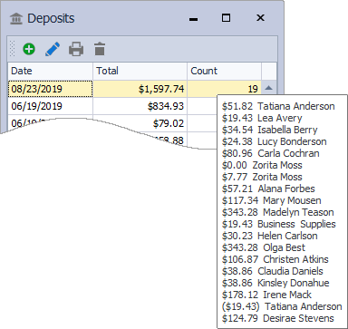This screenshot has width=348, height=329.
Task: Click the Madelyn Teason line in tooltip
Action: [x=278, y=212]
